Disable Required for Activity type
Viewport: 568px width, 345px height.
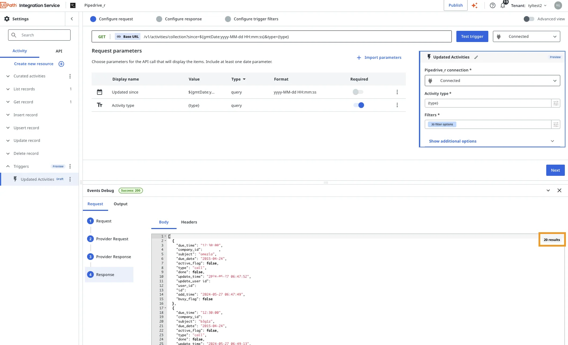click(359, 105)
